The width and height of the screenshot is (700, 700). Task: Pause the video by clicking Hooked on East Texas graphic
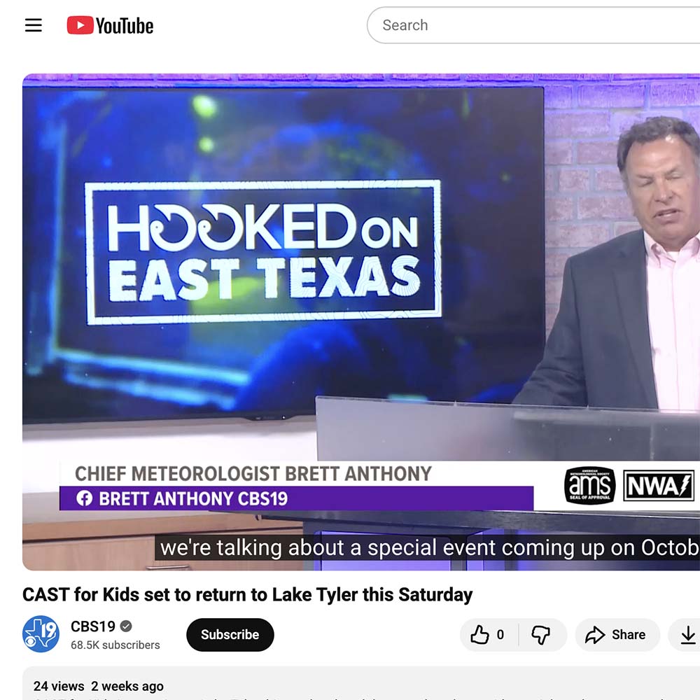(x=263, y=252)
